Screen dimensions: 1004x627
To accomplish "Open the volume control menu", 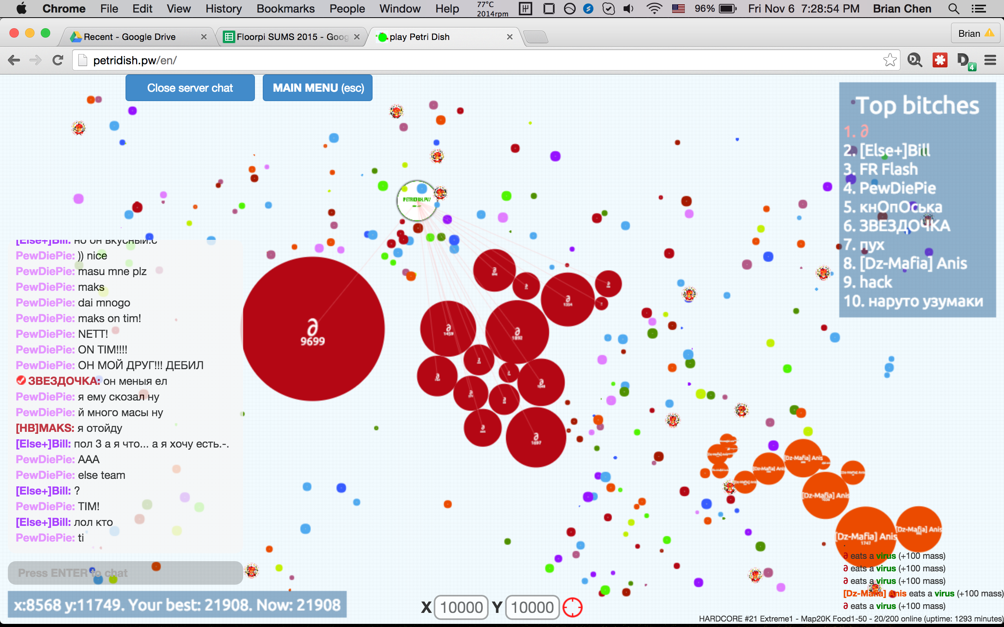I will pyautogui.click(x=629, y=9).
